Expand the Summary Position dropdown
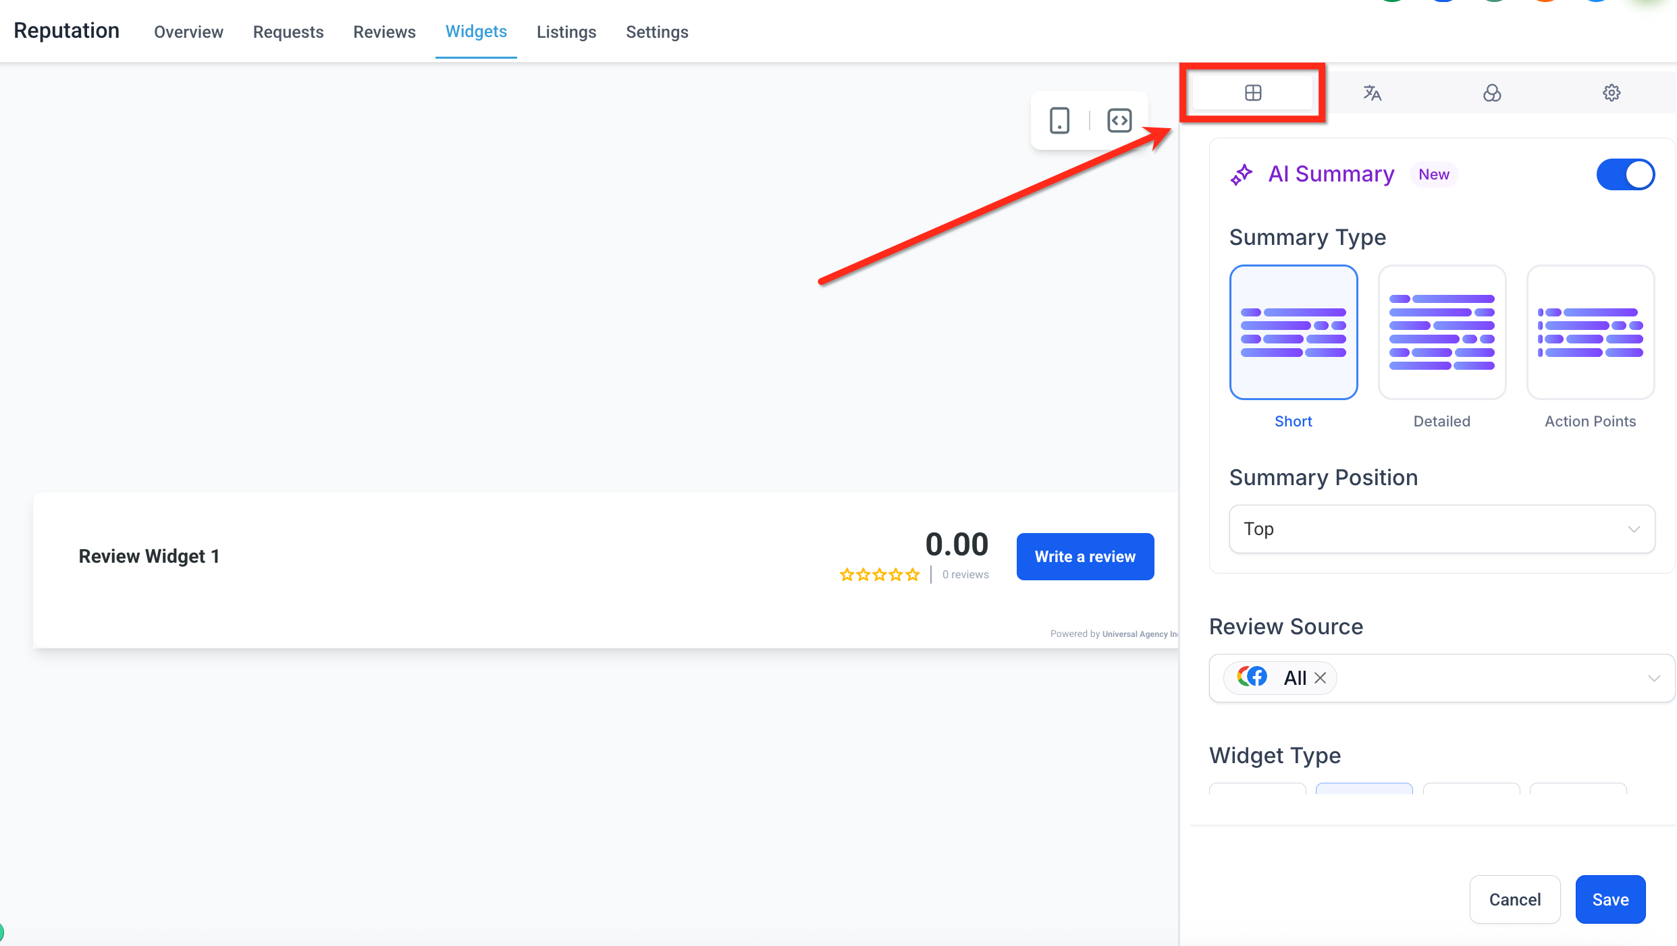The height and width of the screenshot is (946, 1677). [x=1441, y=529]
